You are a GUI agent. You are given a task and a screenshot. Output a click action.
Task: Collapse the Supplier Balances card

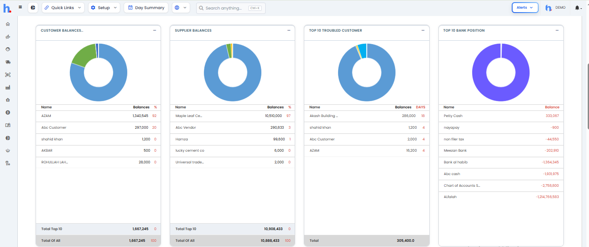tap(289, 30)
